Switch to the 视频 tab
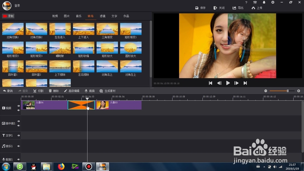The width and height of the screenshot is (304, 171). 55,16
